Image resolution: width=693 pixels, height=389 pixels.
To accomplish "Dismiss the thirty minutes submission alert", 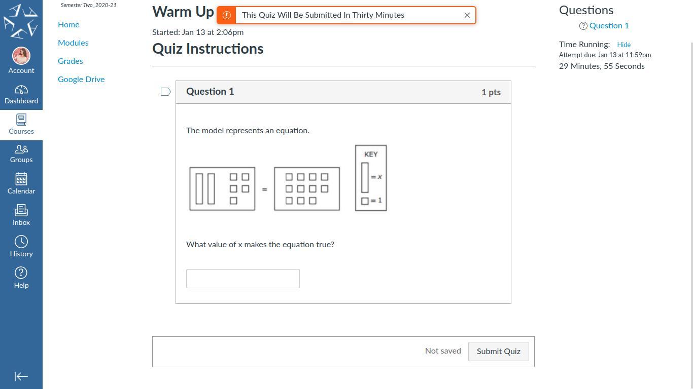I will tap(467, 15).
